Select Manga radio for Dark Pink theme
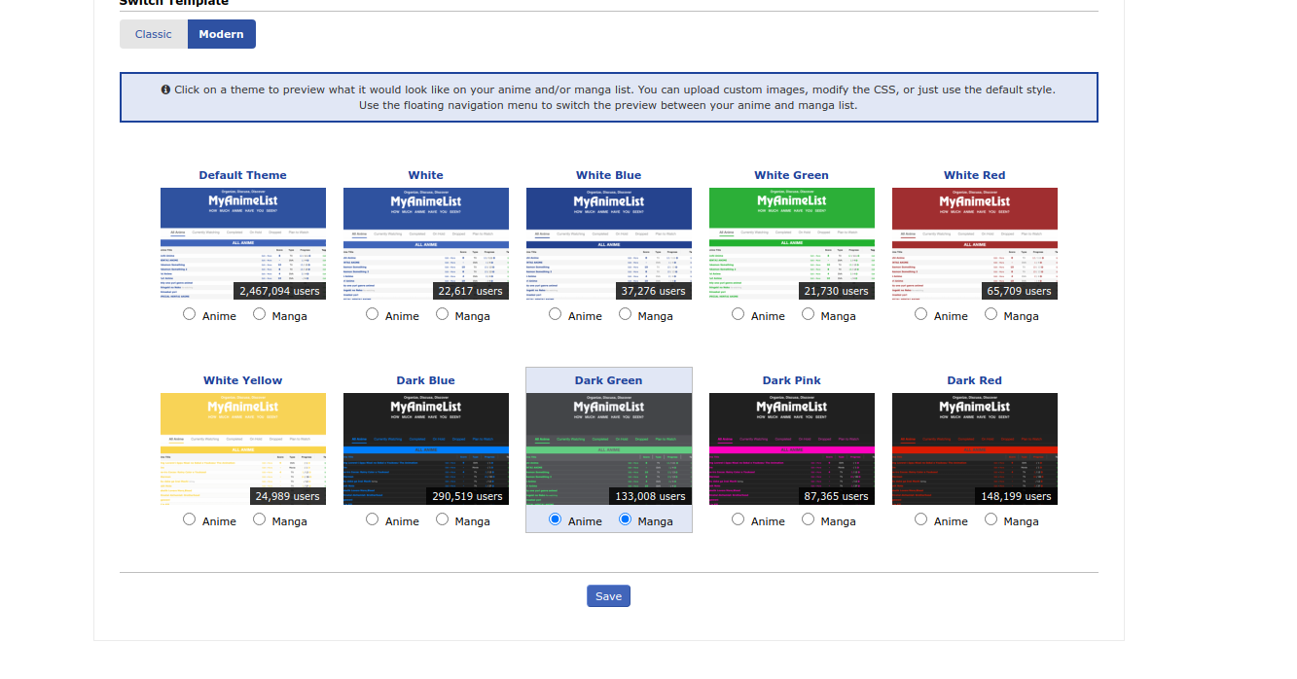 point(808,519)
